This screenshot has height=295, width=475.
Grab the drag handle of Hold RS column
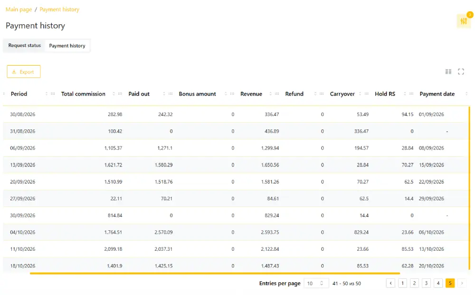point(411,94)
